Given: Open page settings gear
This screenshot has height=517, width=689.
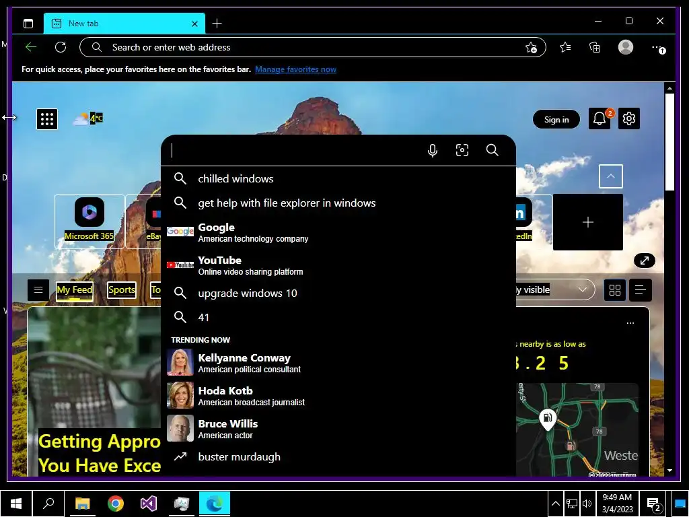Looking at the screenshot, I should click(629, 118).
